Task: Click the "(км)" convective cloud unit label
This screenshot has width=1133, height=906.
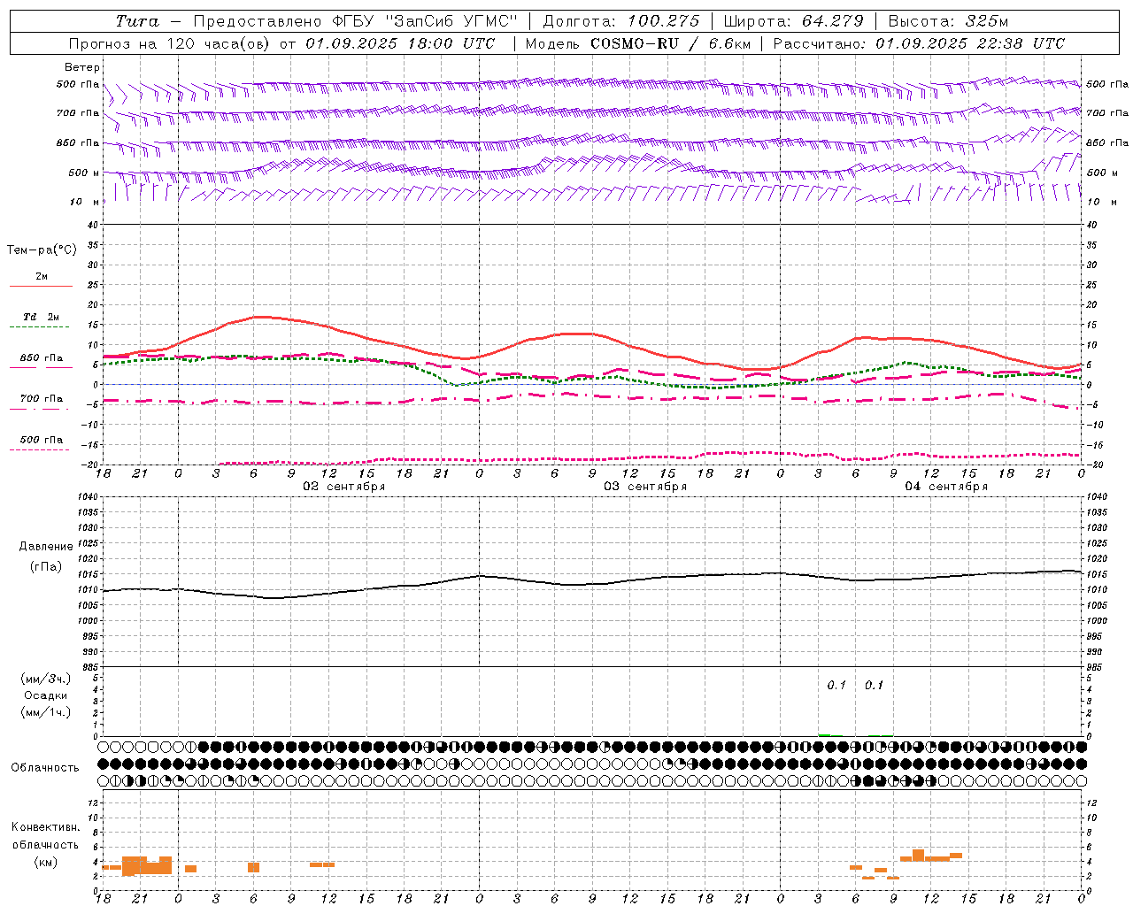Action: click(45, 862)
